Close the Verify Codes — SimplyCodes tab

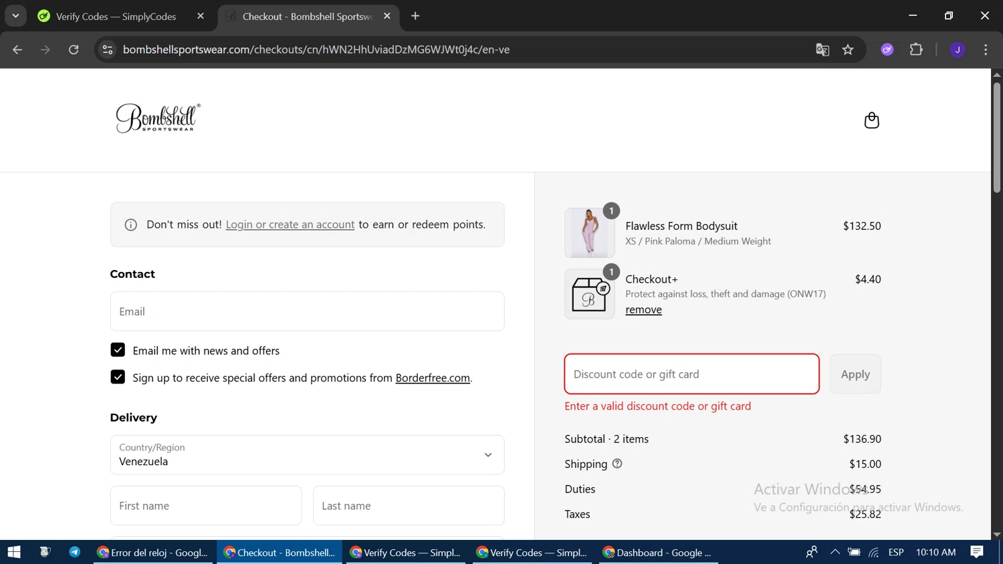[x=201, y=16]
